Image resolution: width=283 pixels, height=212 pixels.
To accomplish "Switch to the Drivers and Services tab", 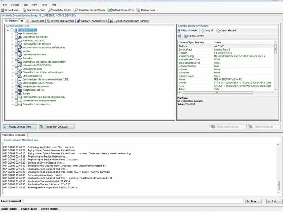I will [60, 21].
